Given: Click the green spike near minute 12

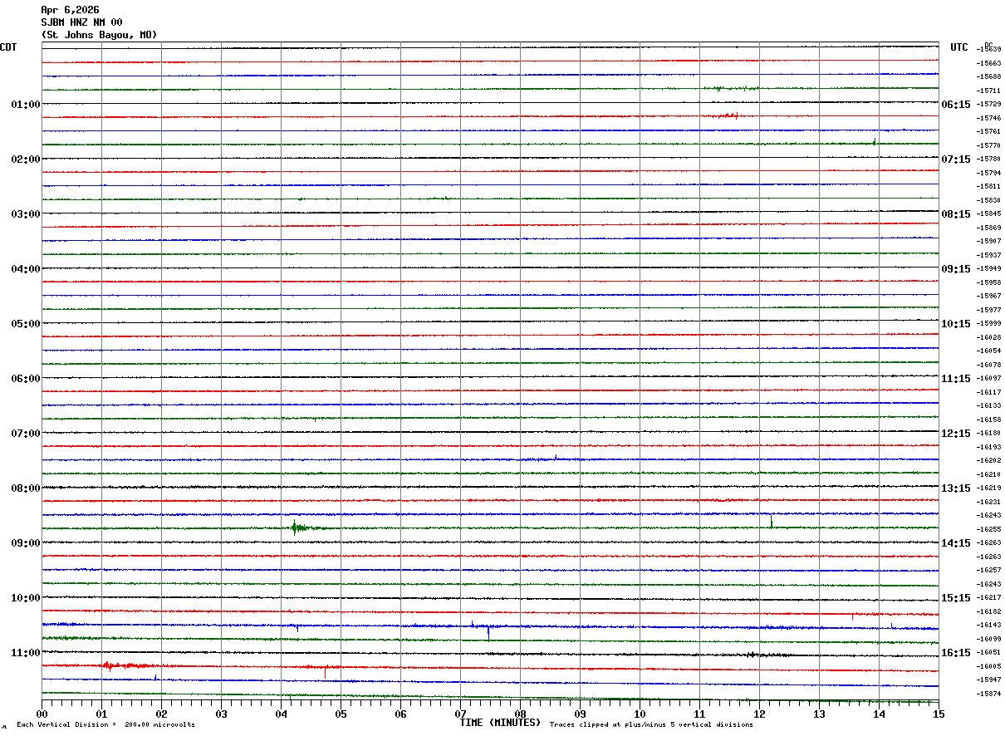Looking at the screenshot, I should click(x=771, y=522).
